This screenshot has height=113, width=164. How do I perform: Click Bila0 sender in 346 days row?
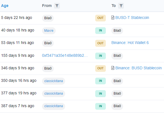48,68
